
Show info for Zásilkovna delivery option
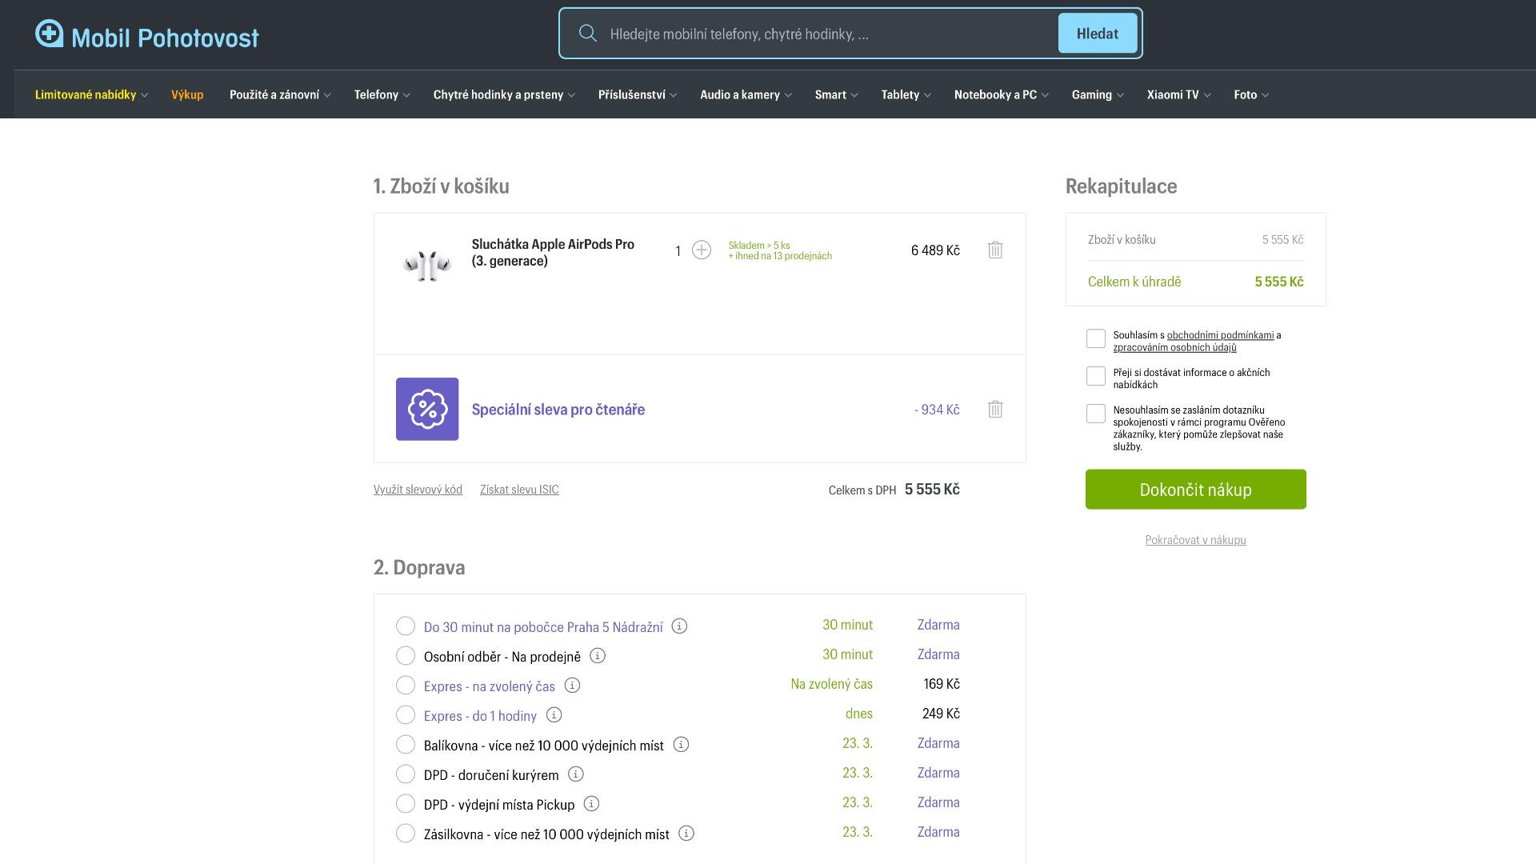686,834
